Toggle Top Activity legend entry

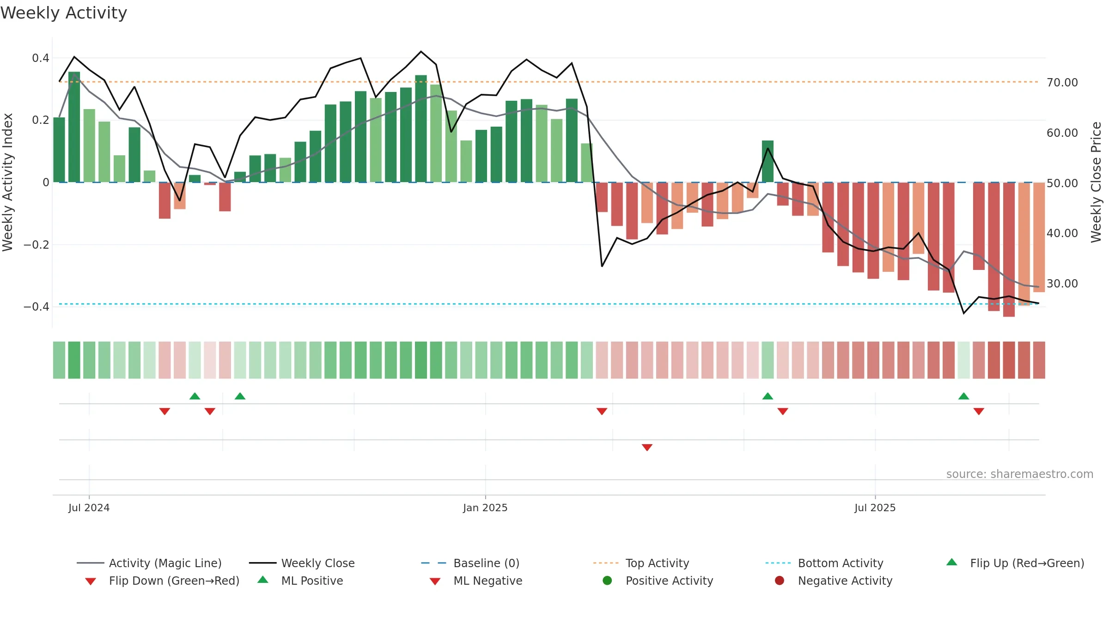pyautogui.click(x=641, y=563)
